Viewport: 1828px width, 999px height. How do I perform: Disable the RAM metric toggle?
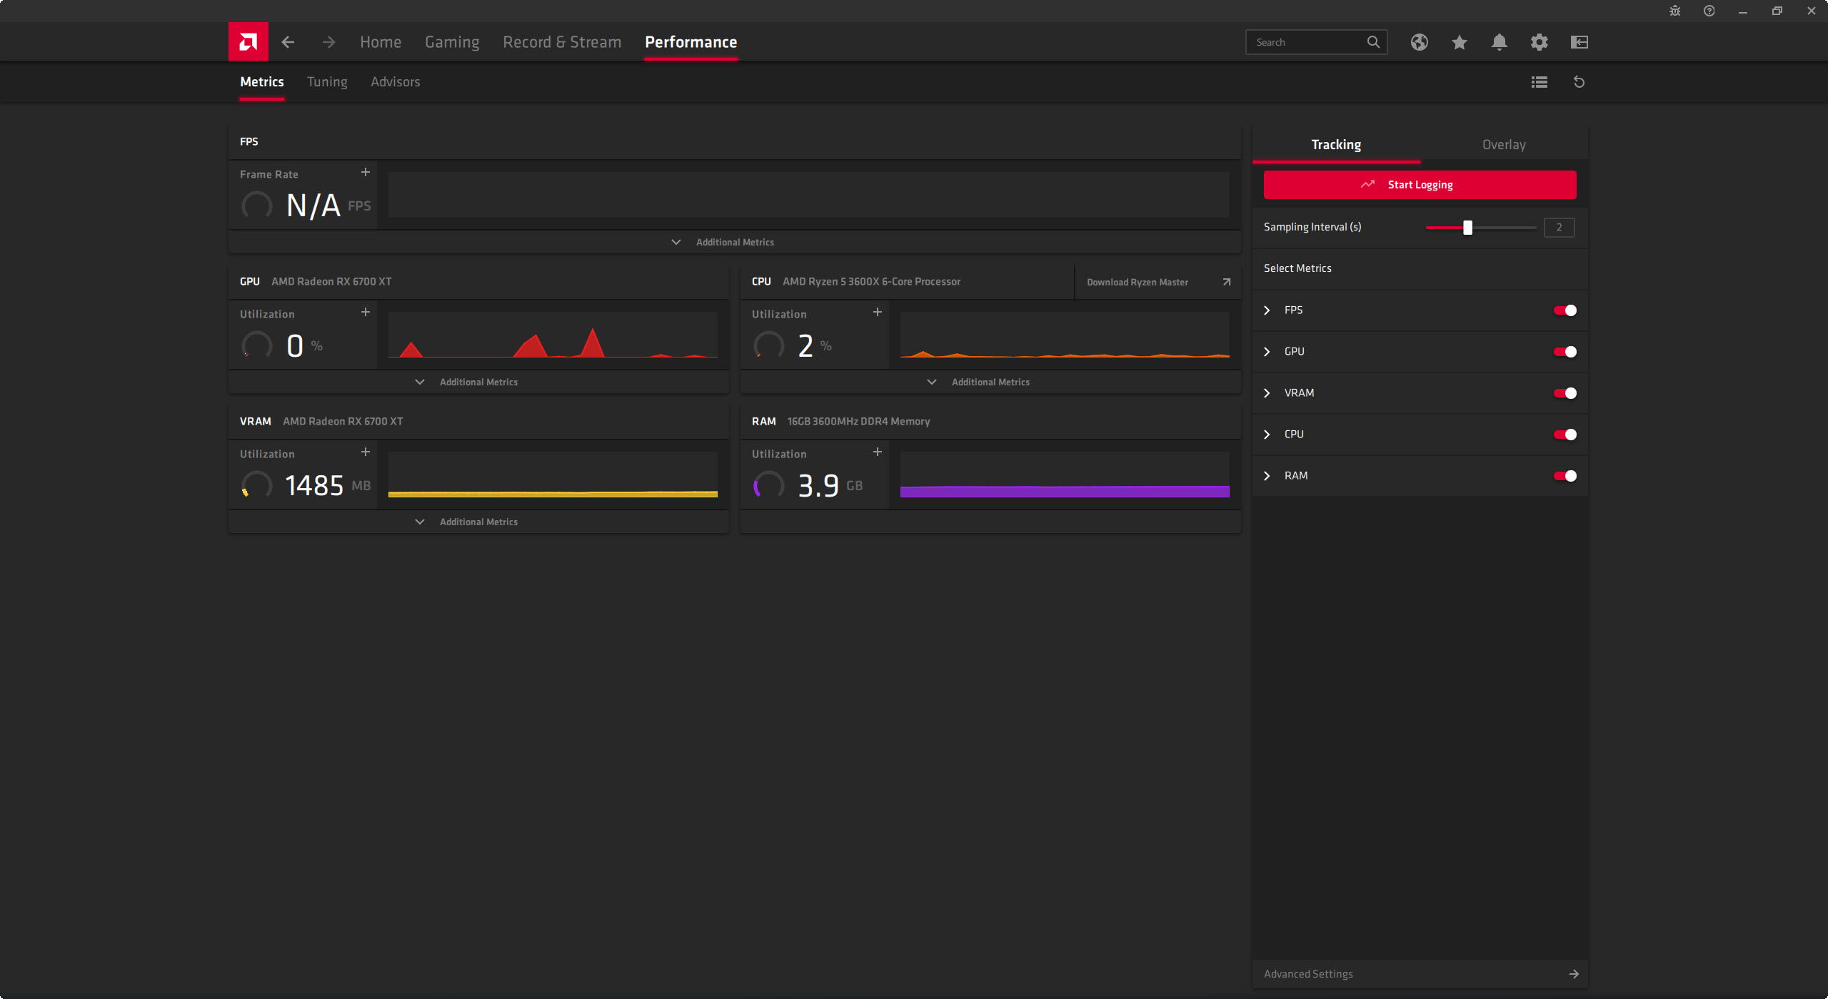[1565, 476]
